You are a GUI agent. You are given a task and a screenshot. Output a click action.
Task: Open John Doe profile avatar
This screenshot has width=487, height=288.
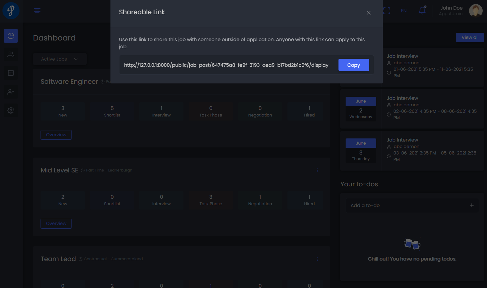coord(476,11)
